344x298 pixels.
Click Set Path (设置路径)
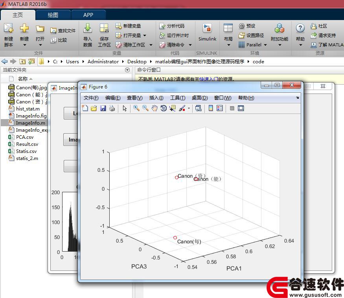[251, 35]
